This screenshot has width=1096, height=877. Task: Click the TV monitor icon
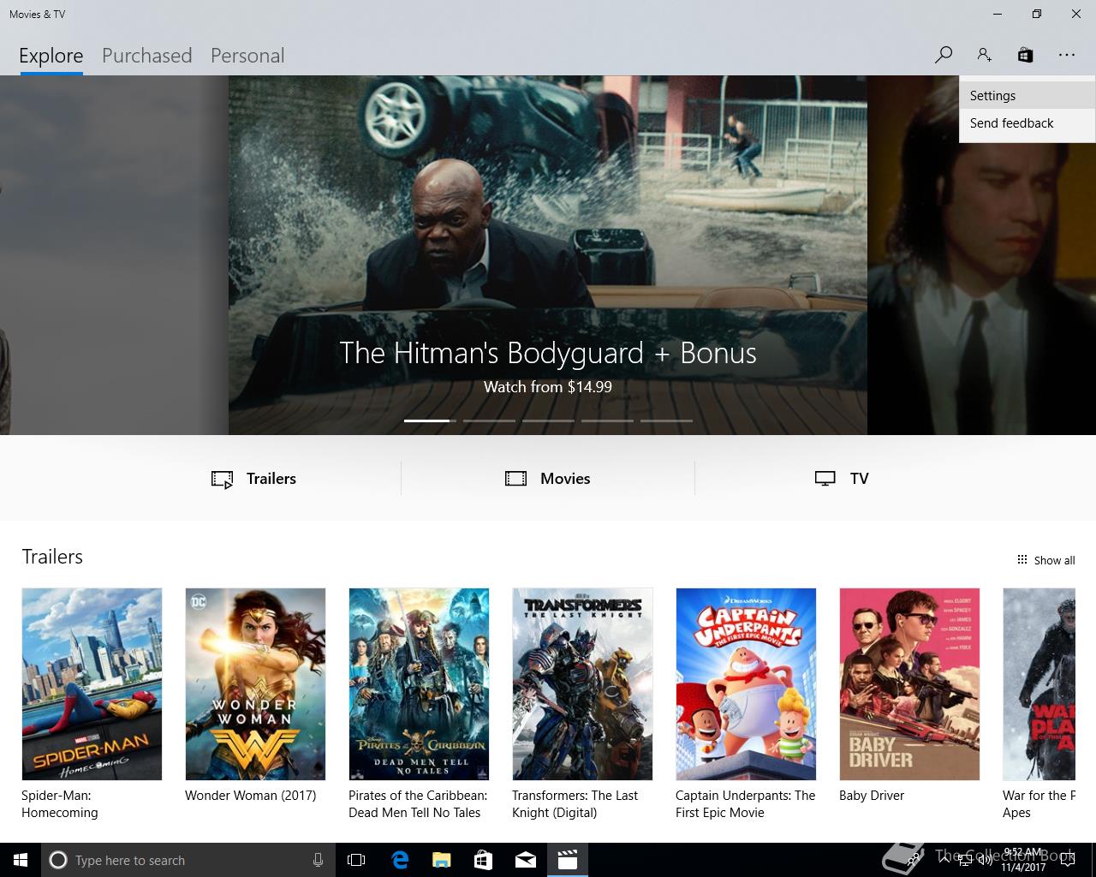825,479
